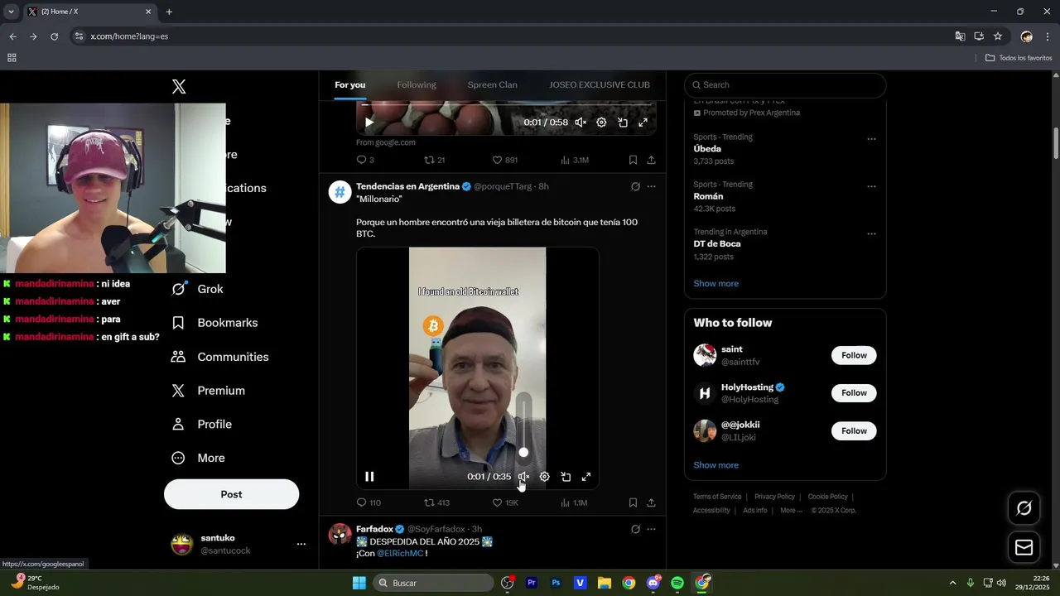Open More options in the sidebar
This screenshot has width=1060, height=596.
coord(198,458)
